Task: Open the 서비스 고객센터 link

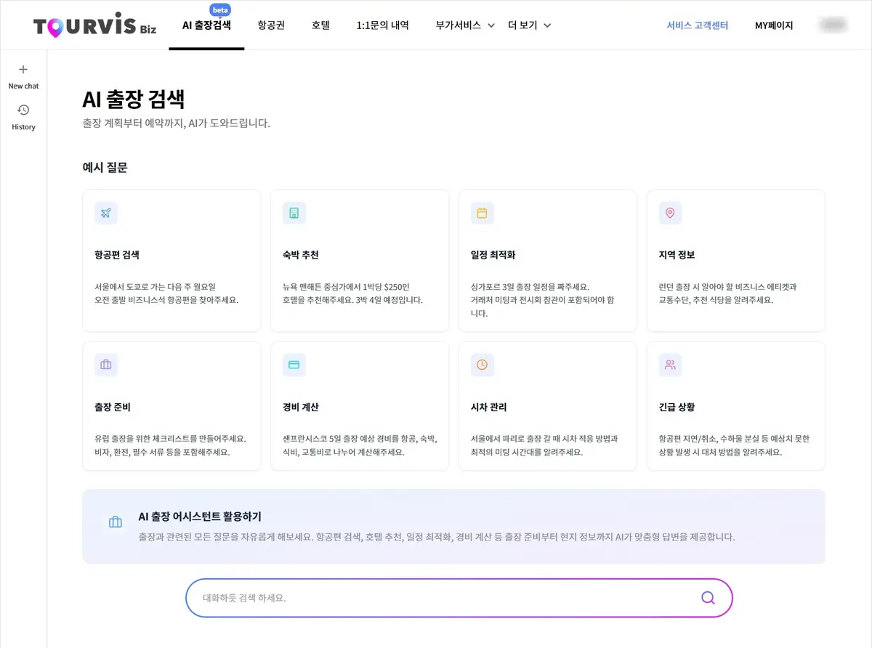Action: pyautogui.click(x=698, y=25)
